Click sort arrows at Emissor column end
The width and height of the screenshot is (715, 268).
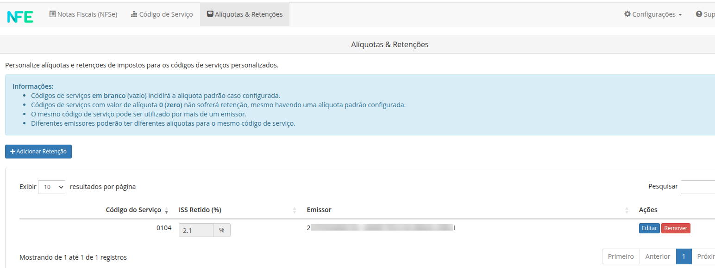coord(627,211)
